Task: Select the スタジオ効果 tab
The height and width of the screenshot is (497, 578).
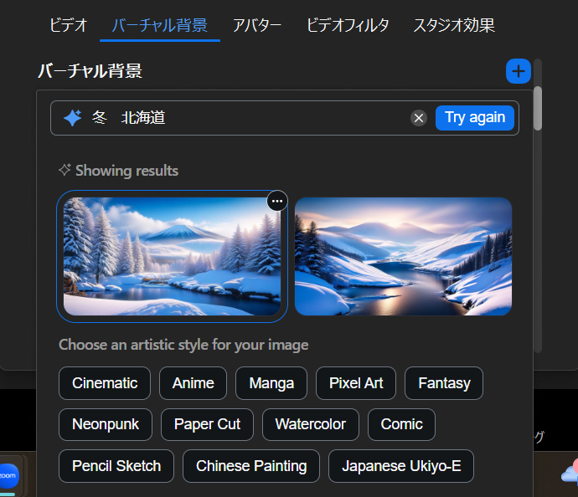Action: (454, 25)
